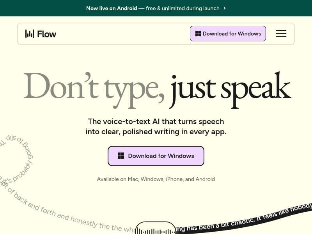The height and width of the screenshot is (234, 312).
Task: Click the Windows icon in header download button
Action: coord(198,34)
